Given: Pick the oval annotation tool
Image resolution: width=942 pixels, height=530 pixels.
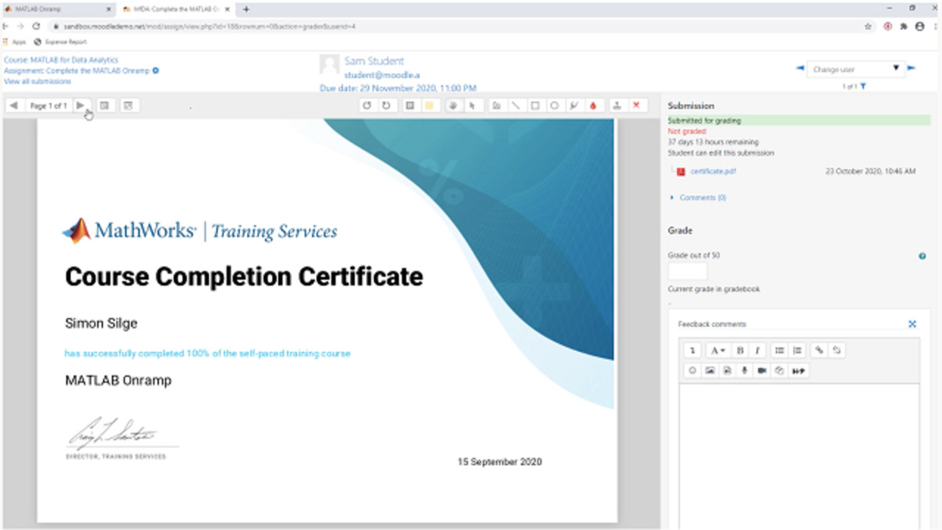Looking at the screenshot, I should click(554, 105).
